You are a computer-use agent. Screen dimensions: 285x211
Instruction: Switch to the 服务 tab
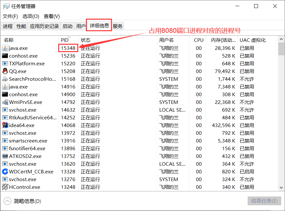(118, 26)
